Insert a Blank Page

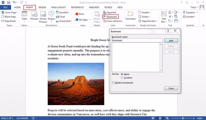[9, 17]
